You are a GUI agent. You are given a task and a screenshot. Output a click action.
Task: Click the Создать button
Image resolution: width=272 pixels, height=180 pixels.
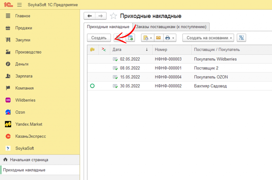(99, 38)
